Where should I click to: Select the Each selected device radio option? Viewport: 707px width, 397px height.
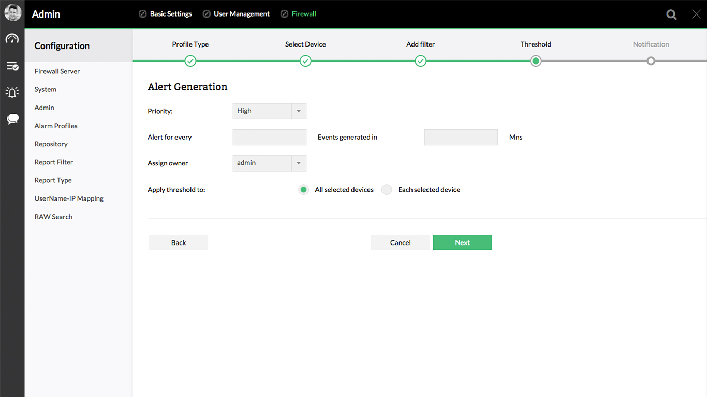click(387, 190)
